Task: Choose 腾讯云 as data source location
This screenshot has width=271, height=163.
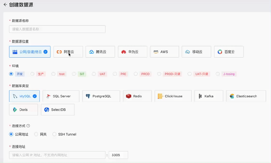Action: point(100,52)
